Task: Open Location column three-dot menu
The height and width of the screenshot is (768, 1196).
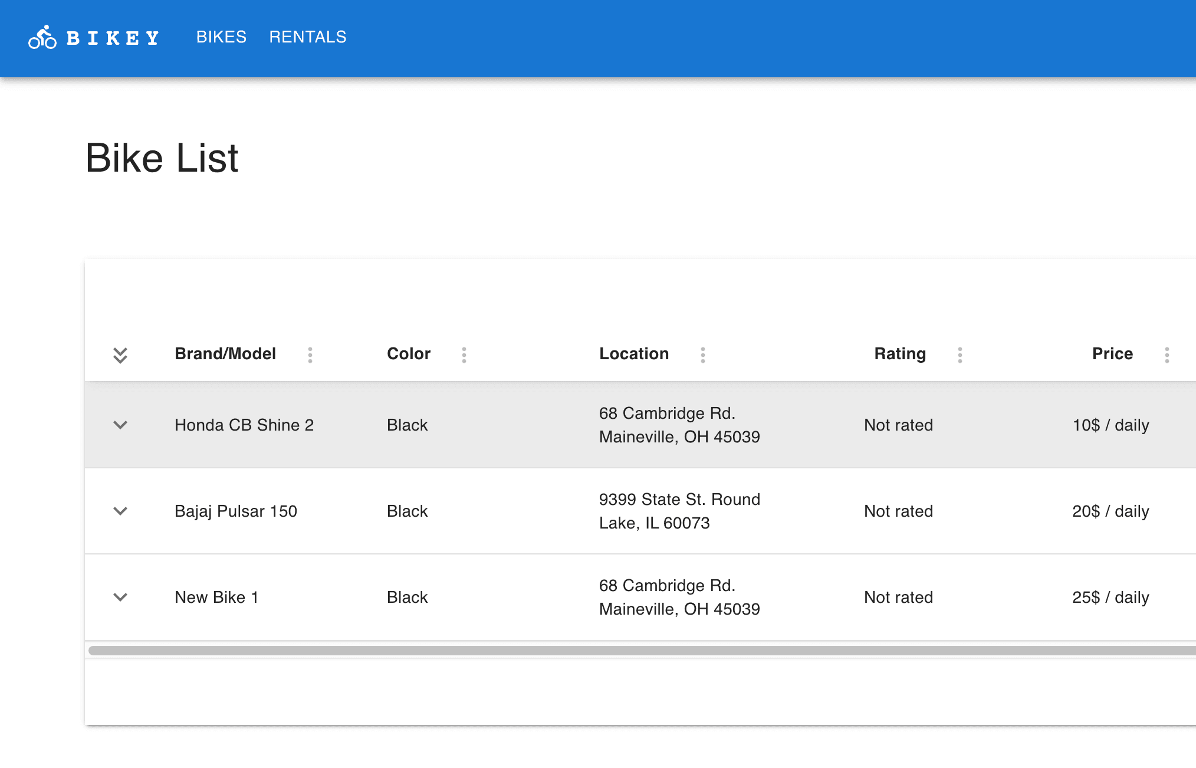Action: click(x=702, y=355)
